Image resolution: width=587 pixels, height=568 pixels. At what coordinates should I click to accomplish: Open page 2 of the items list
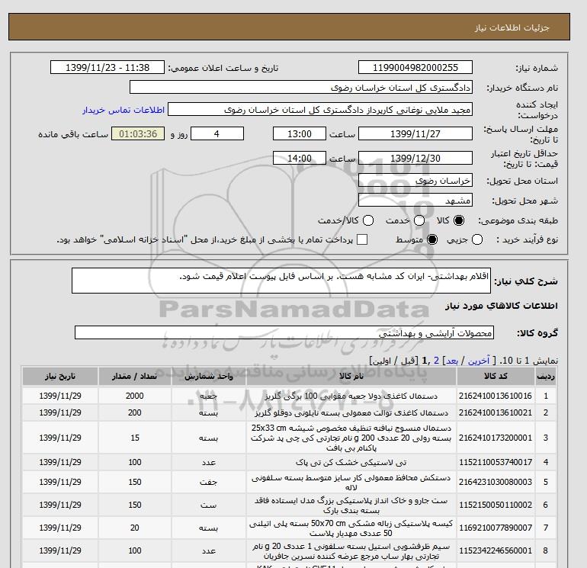436,361
